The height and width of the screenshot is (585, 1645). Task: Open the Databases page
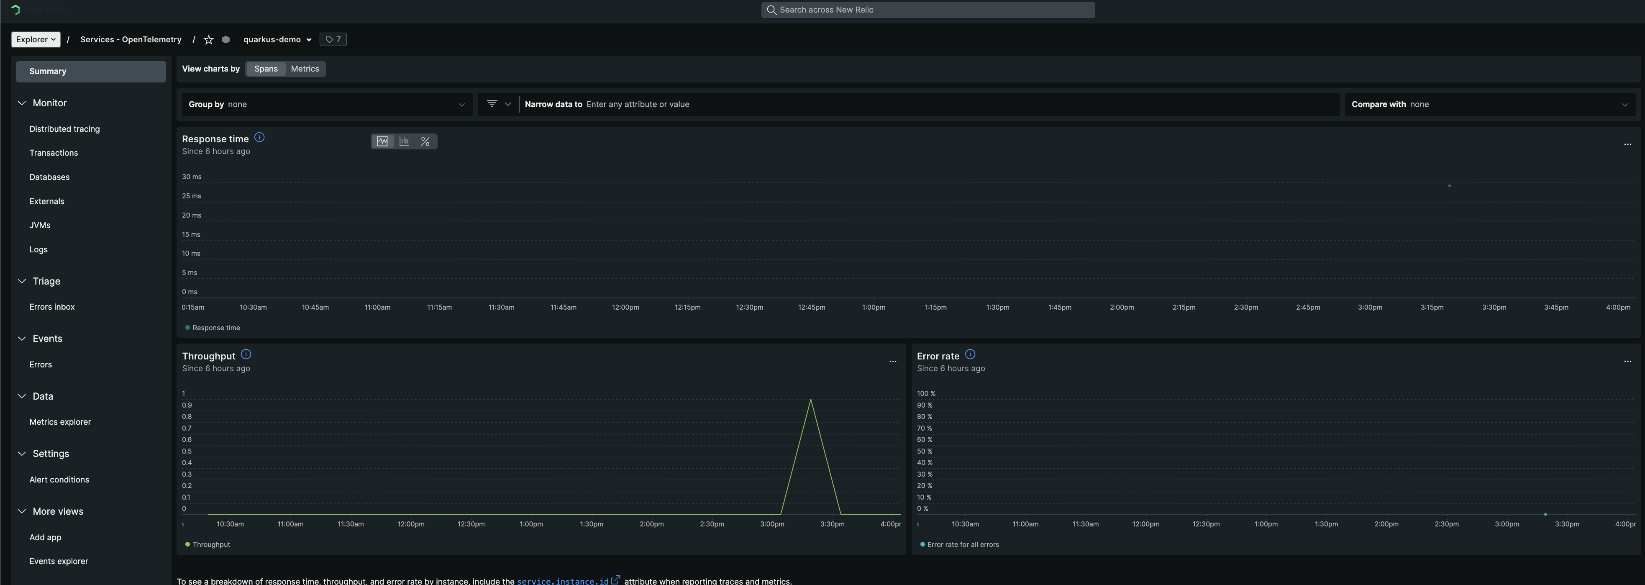coord(49,177)
